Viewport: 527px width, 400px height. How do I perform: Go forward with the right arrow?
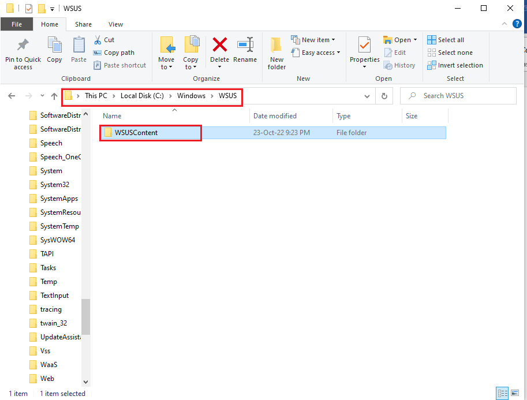click(29, 96)
